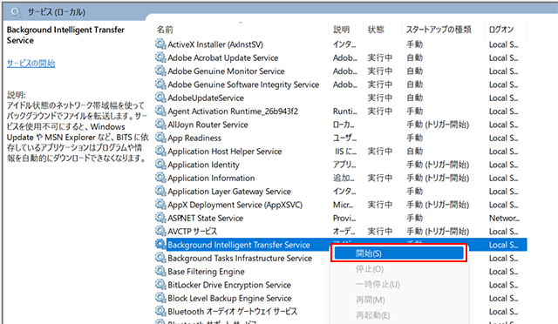Image resolution: width=558 pixels, height=324 pixels.
Task: Select the Application Identity service name
Action: coord(203,165)
